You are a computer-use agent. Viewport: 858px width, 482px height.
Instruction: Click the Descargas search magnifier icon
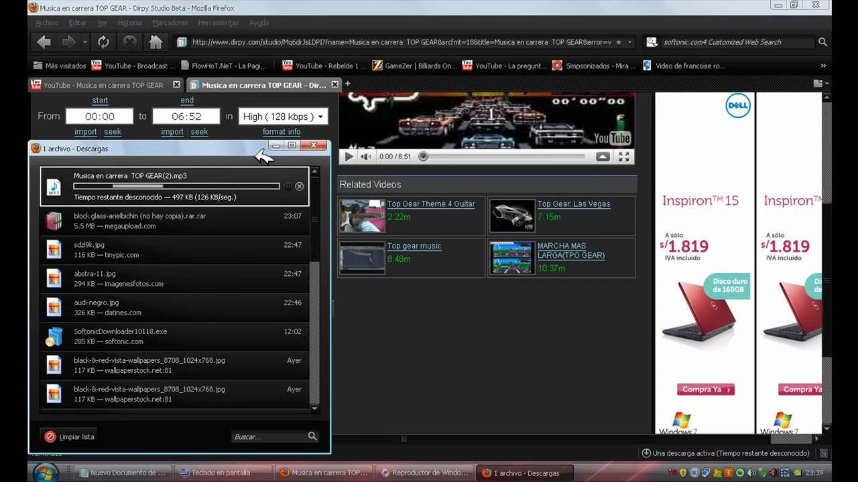[x=312, y=436]
